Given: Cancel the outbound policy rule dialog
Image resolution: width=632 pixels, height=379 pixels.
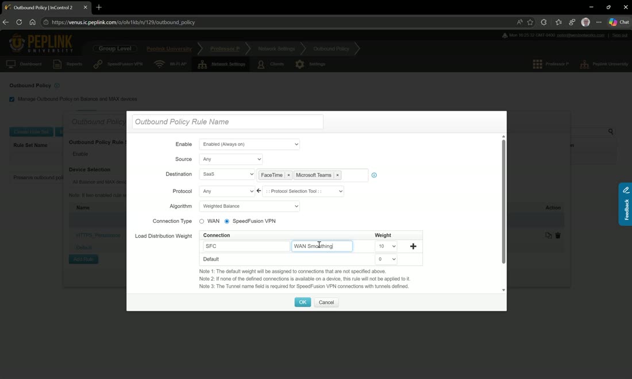Looking at the screenshot, I should (326, 302).
